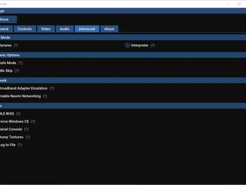Image resolution: width=246 pixels, height=185 pixels.
Task: Open the Dump Textures help (?) icon
Action: pyautogui.click(x=28, y=137)
